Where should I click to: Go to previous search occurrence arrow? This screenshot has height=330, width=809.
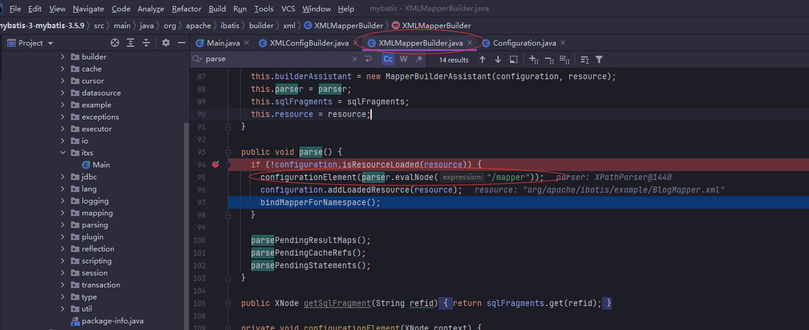[x=483, y=59]
